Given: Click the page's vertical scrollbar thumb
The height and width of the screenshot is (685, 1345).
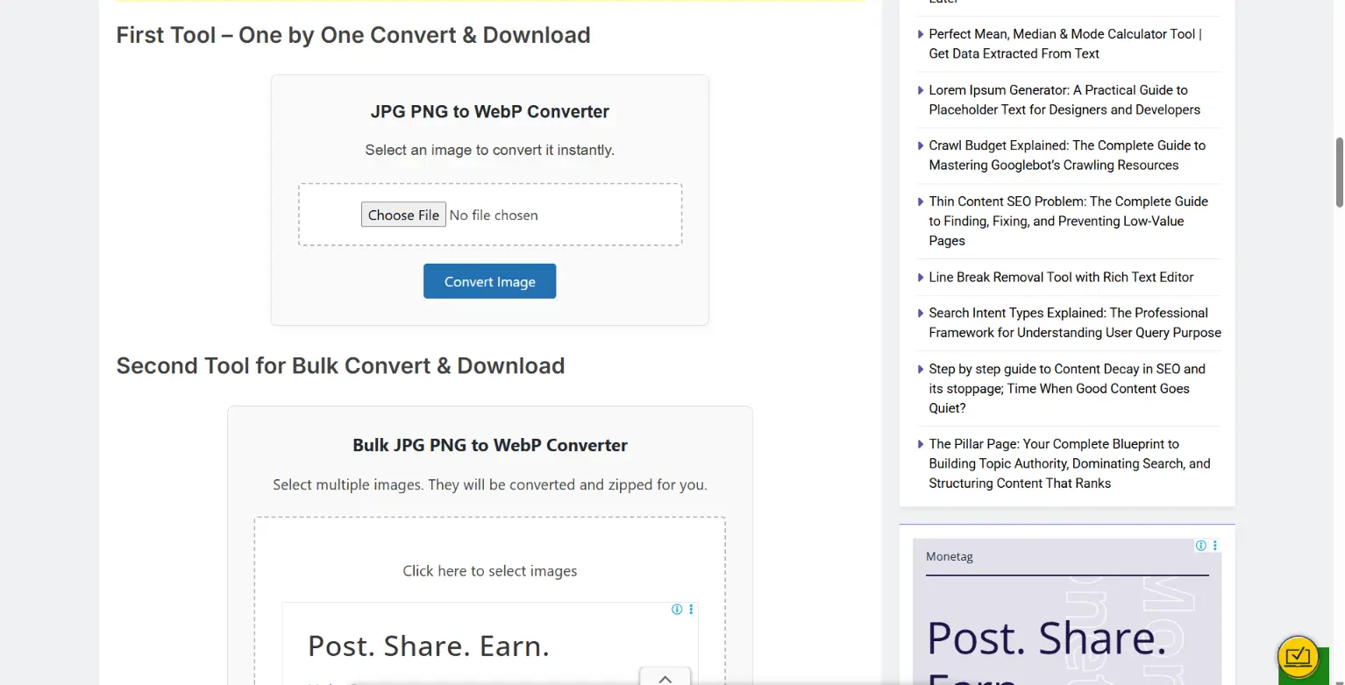Looking at the screenshot, I should click(x=1339, y=173).
